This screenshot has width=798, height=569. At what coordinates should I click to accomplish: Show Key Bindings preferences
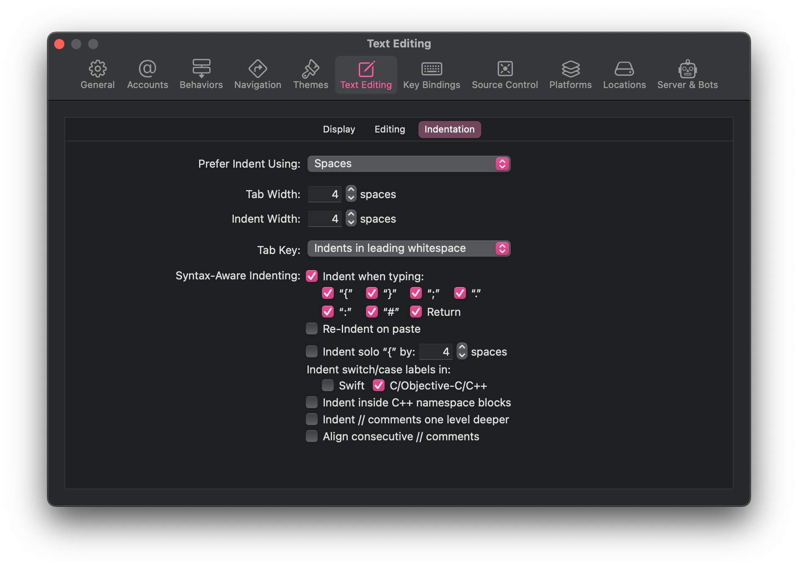click(432, 75)
